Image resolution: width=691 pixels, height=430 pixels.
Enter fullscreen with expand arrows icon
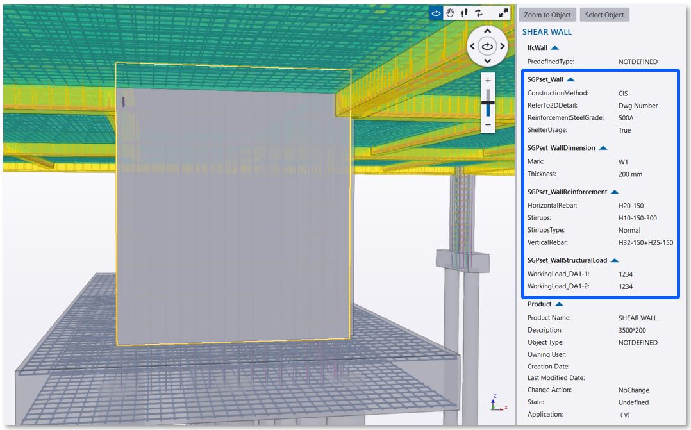[503, 13]
